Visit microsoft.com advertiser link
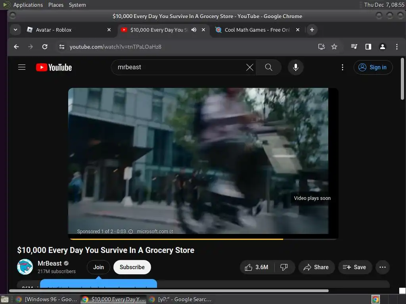The height and width of the screenshot is (304, 406). (x=155, y=231)
